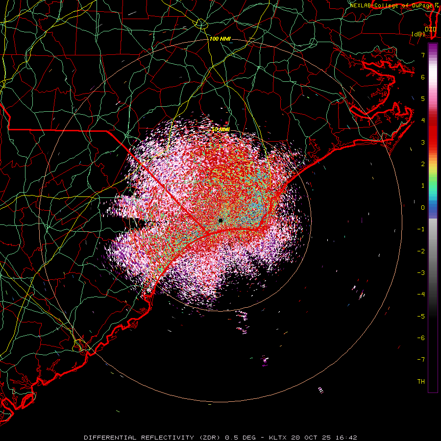441x441 pixels.
Task: Click the 6 value on color scale
Action: [x=423, y=77]
